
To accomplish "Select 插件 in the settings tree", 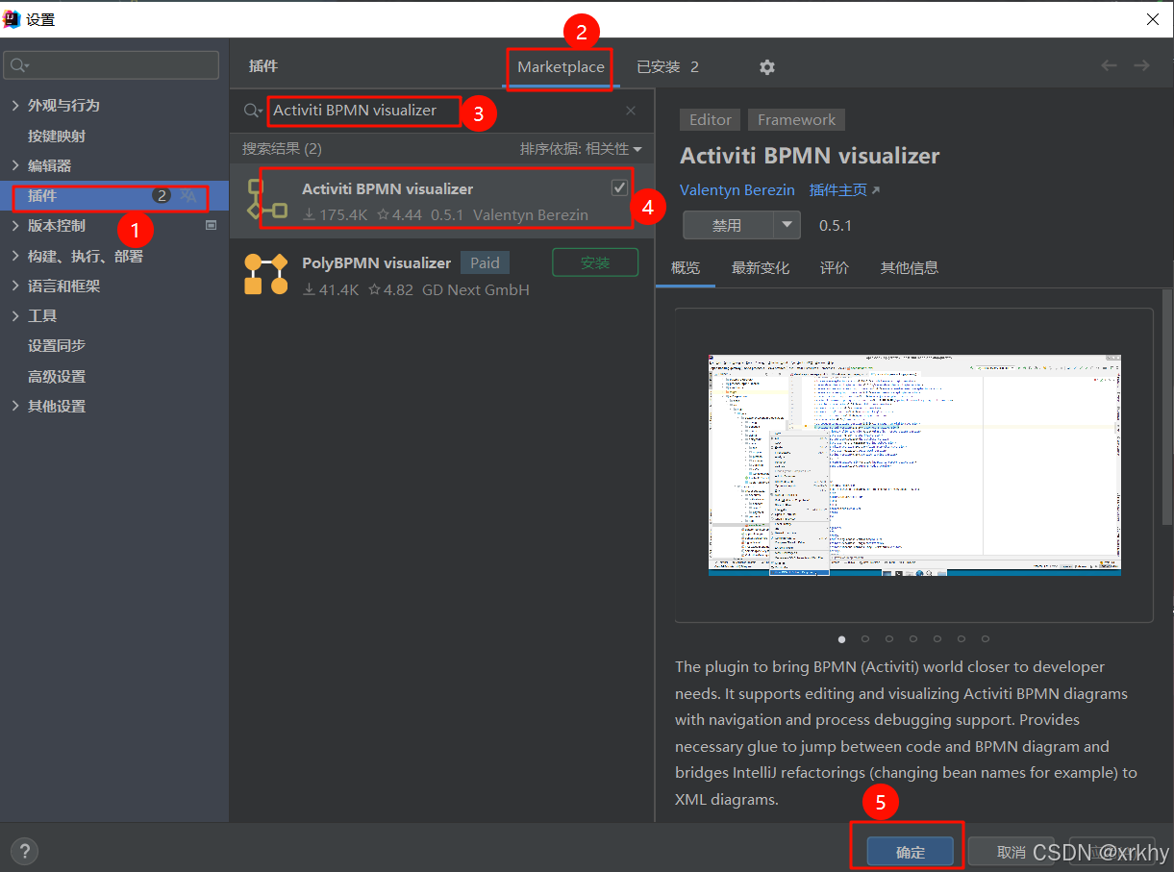I will (114, 196).
